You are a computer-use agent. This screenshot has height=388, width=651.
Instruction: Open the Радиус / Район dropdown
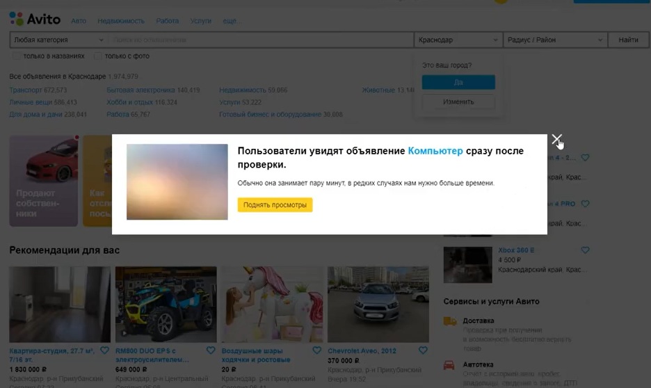coord(555,40)
